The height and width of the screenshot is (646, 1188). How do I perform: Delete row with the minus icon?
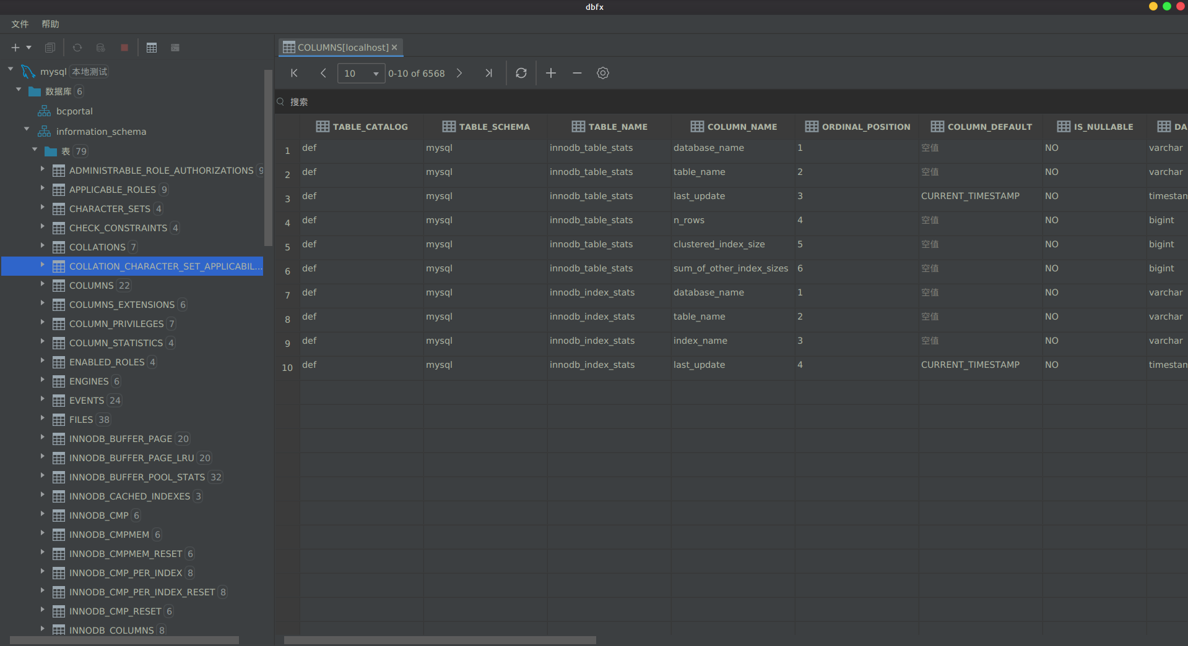click(x=577, y=73)
